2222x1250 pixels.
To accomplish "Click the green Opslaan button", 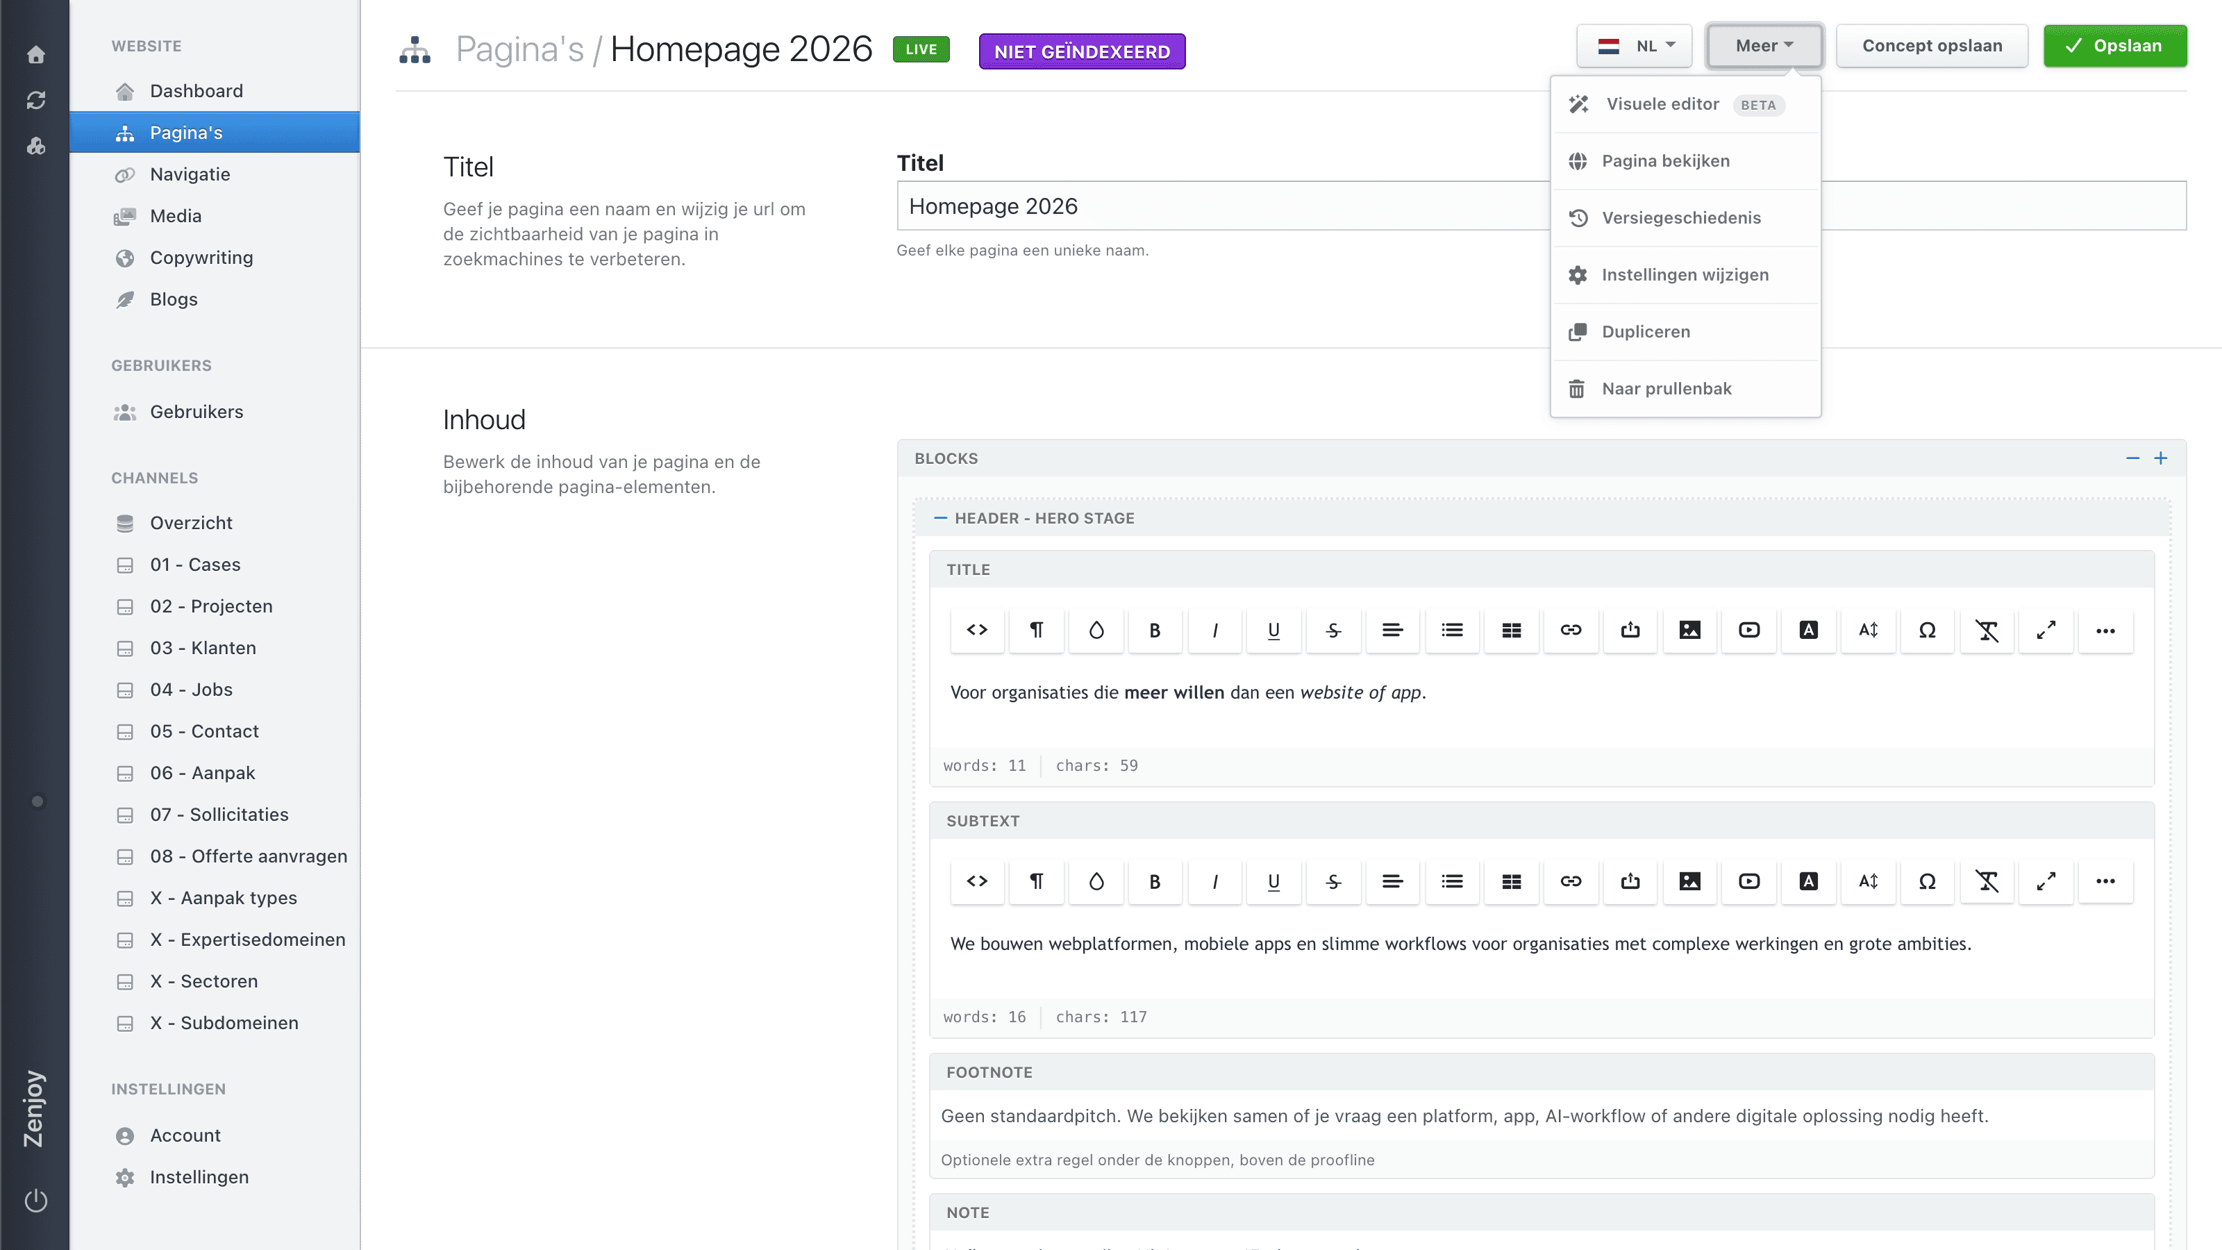I will coord(2115,46).
